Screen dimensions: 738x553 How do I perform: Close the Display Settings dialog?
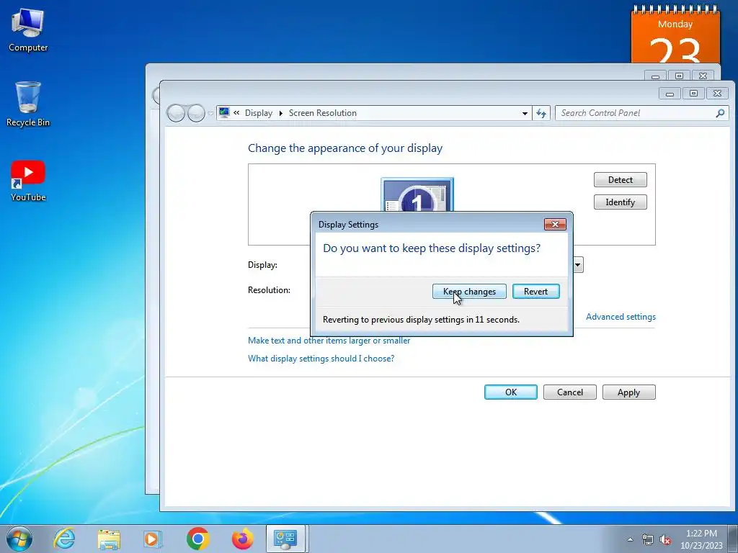click(x=555, y=225)
